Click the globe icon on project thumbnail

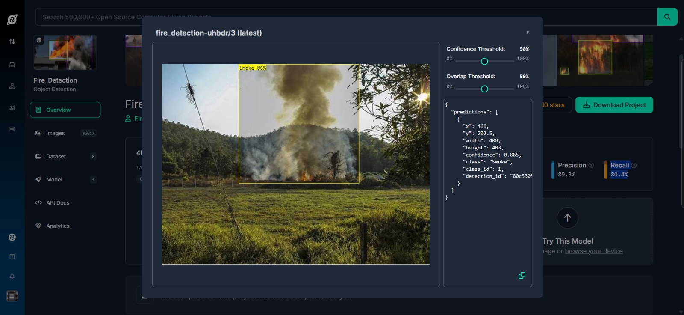[39, 40]
